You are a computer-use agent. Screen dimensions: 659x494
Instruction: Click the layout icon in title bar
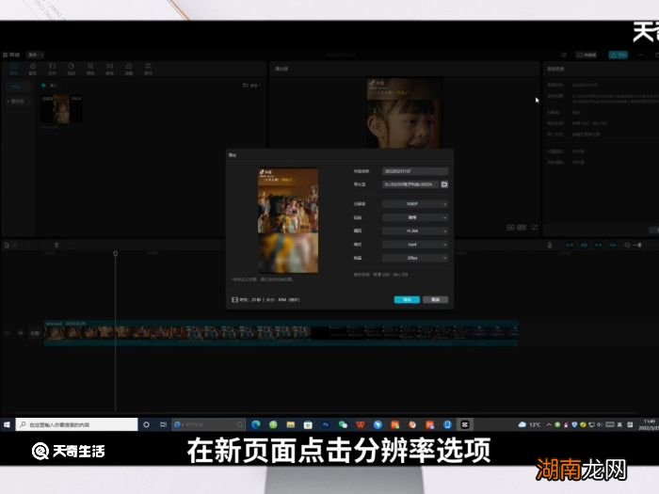564,55
